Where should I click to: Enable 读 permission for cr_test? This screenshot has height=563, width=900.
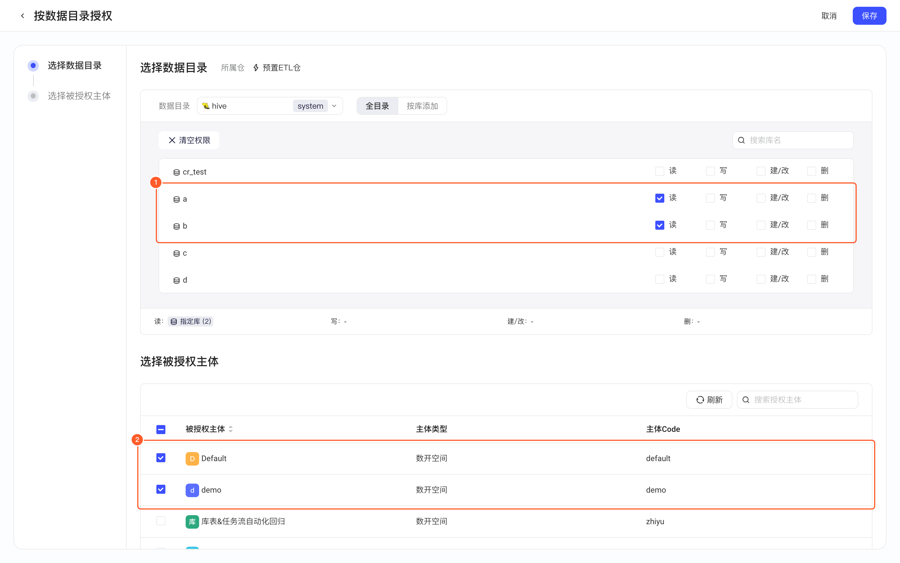[660, 171]
